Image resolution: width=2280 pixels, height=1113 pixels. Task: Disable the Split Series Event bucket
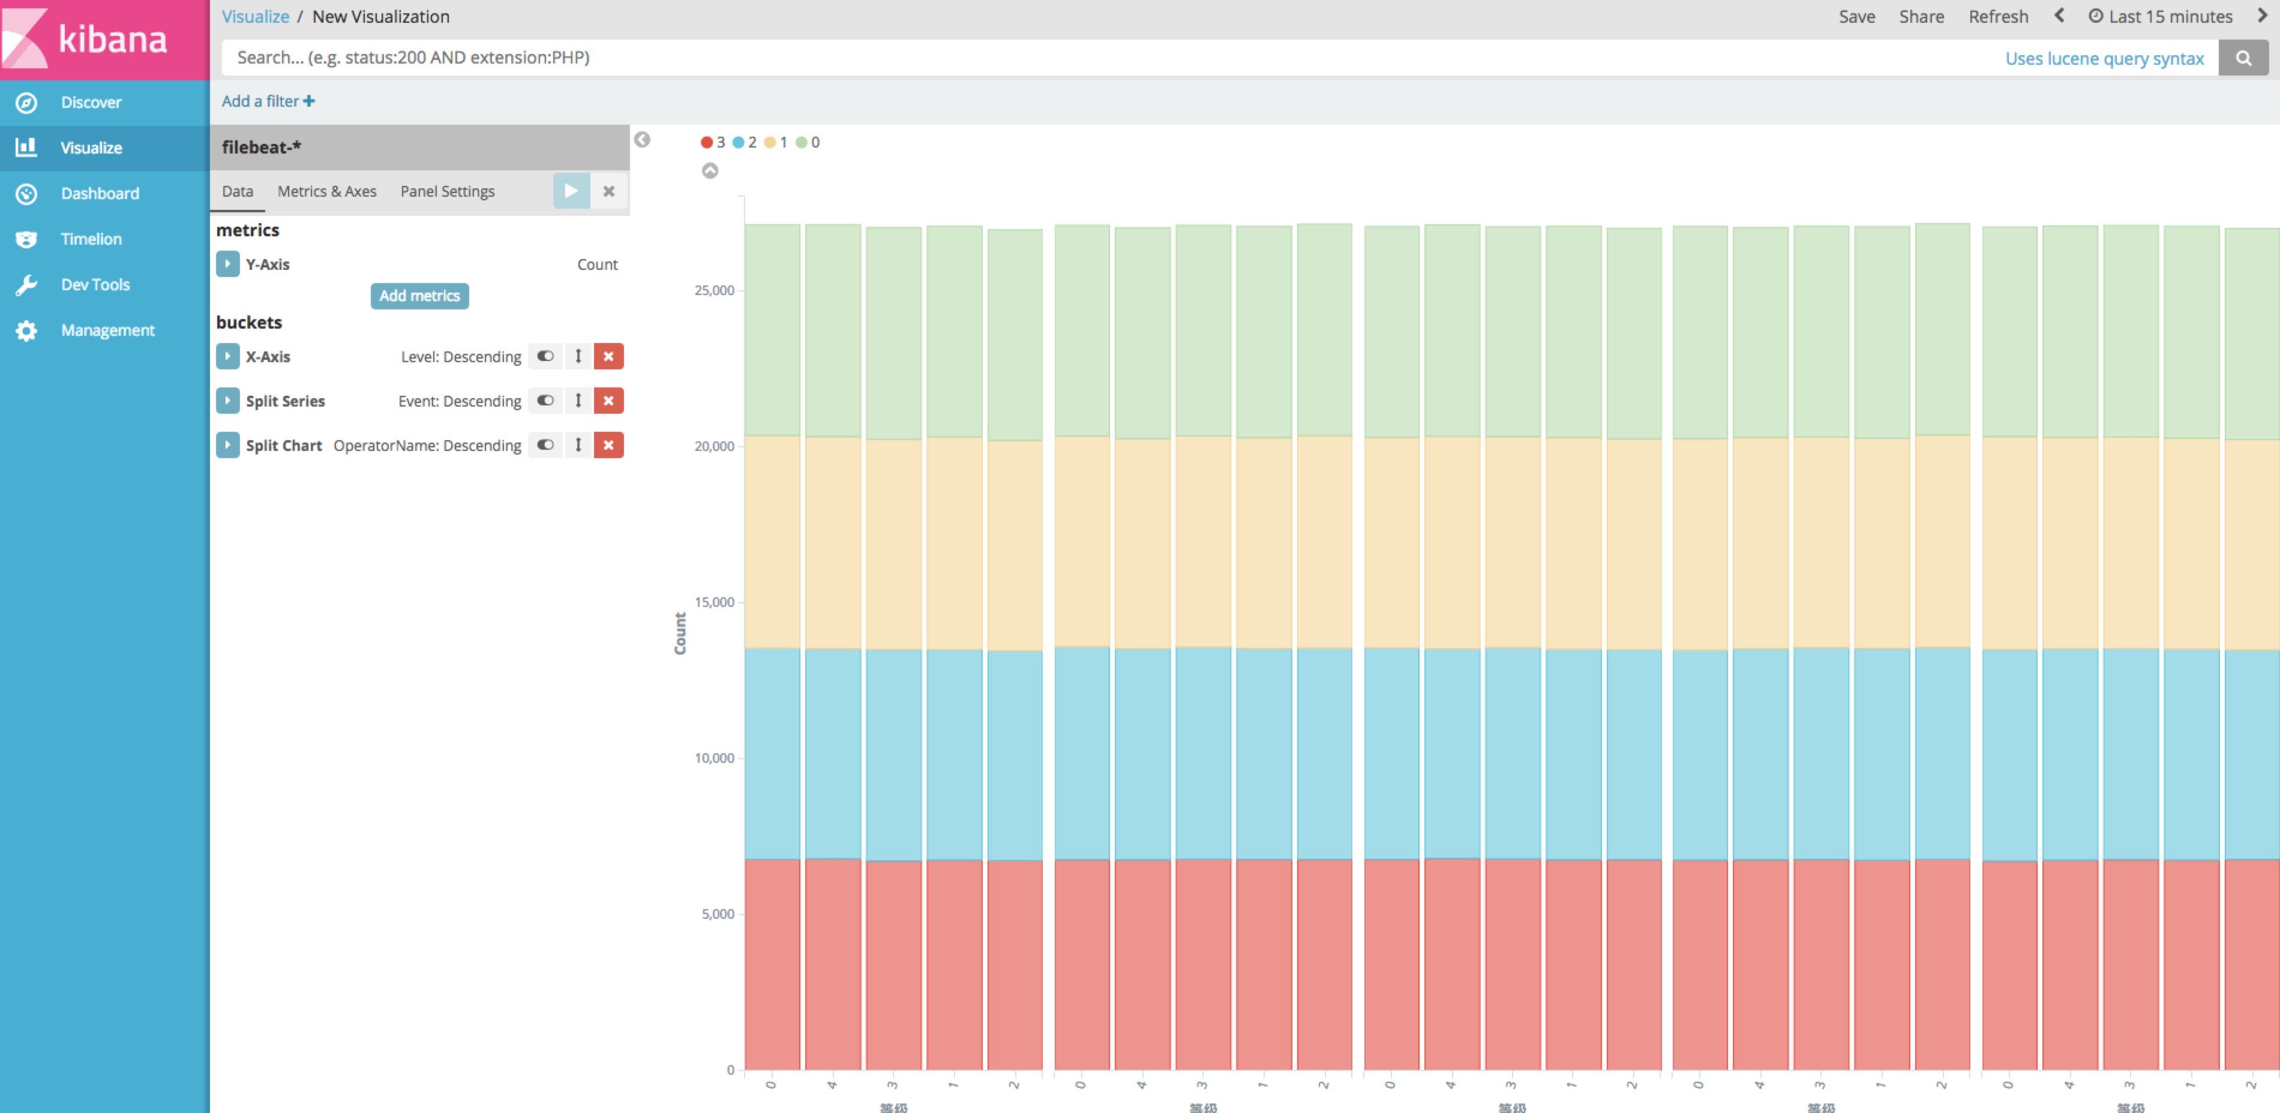click(544, 400)
